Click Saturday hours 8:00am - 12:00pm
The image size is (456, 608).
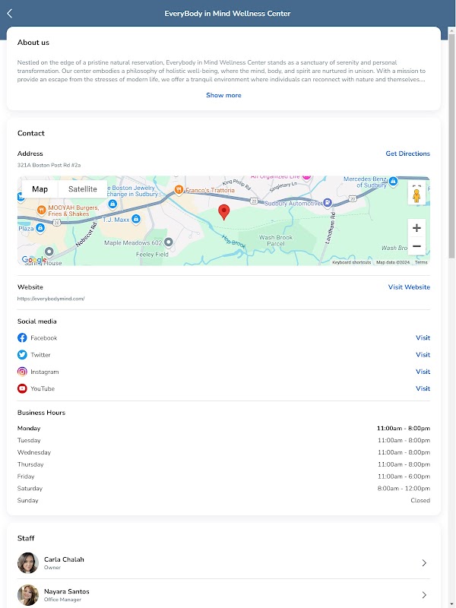coord(404,489)
